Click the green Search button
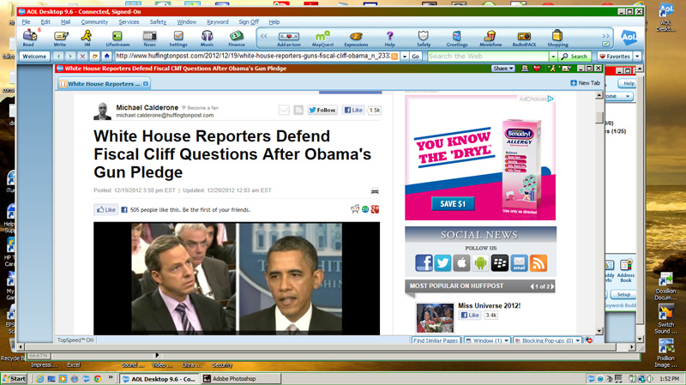The height and width of the screenshot is (385, 686). [575, 57]
